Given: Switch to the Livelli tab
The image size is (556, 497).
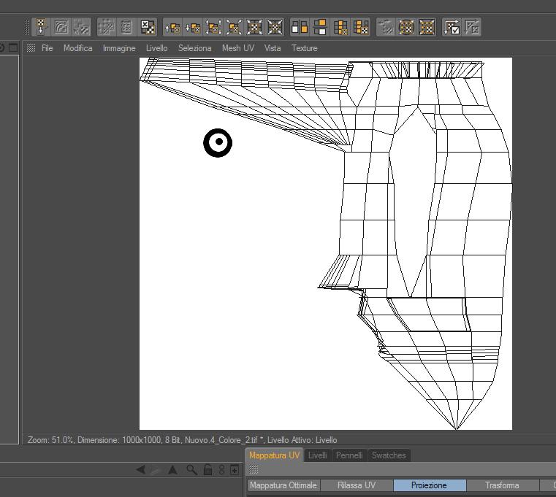Looking at the screenshot, I should pos(317,455).
